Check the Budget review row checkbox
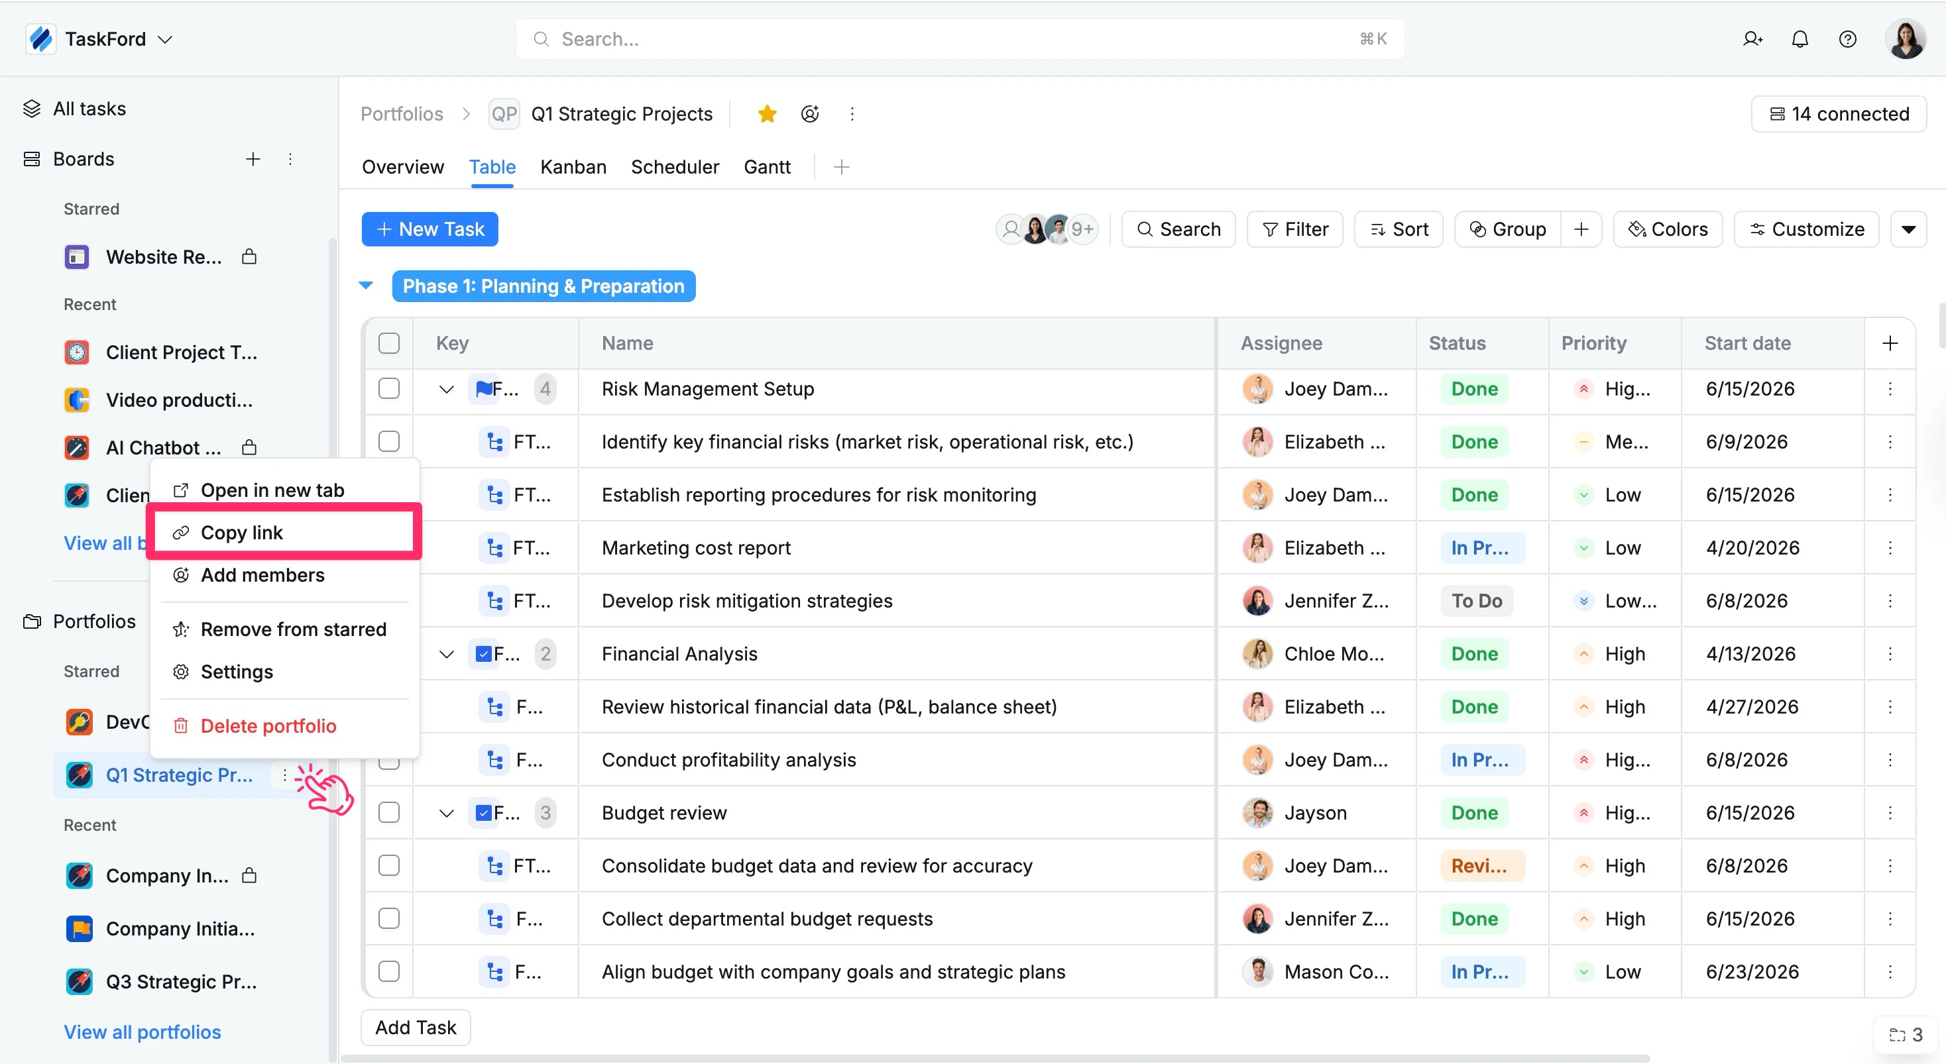The image size is (1946, 1064). [389, 812]
